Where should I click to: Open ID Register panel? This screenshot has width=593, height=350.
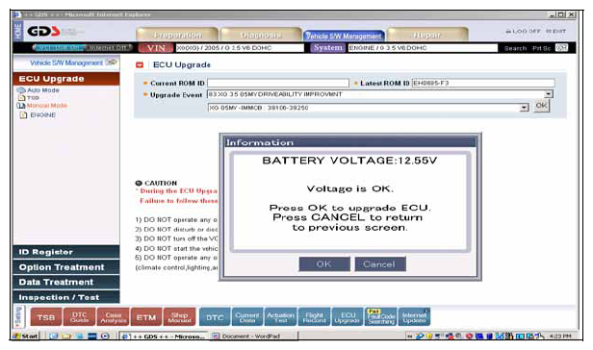[66, 252]
